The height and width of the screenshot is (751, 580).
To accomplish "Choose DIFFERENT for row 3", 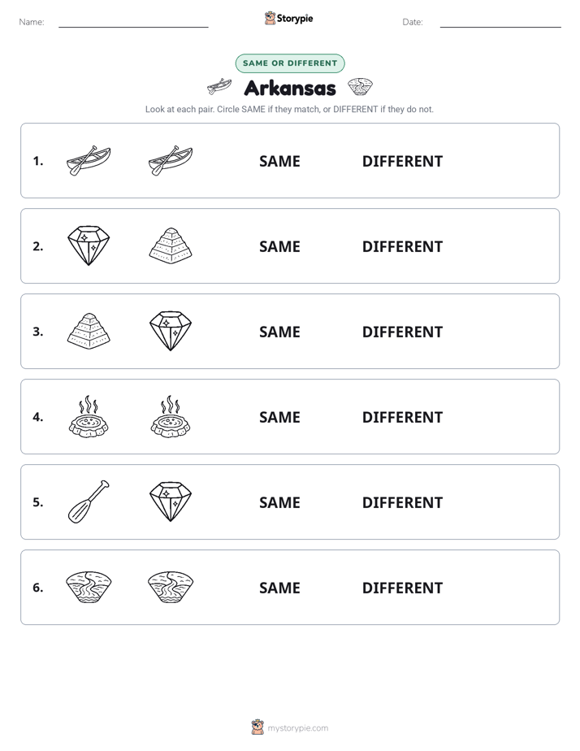I will [x=402, y=332].
